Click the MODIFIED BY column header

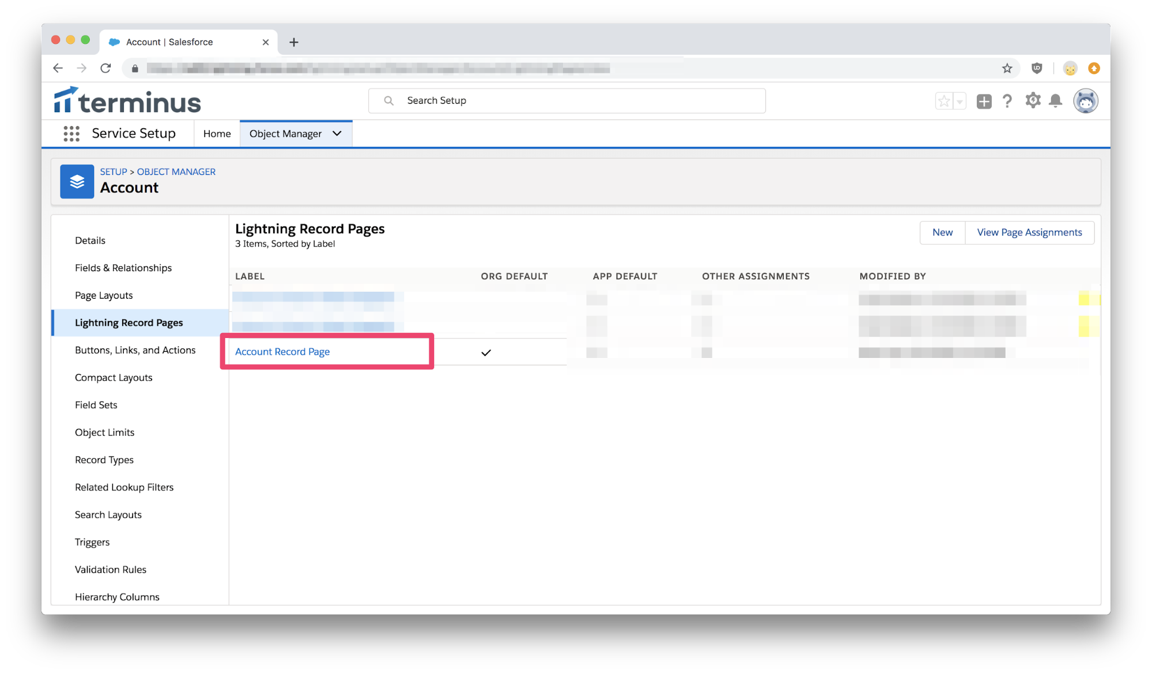pyautogui.click(x=892, y=276)
